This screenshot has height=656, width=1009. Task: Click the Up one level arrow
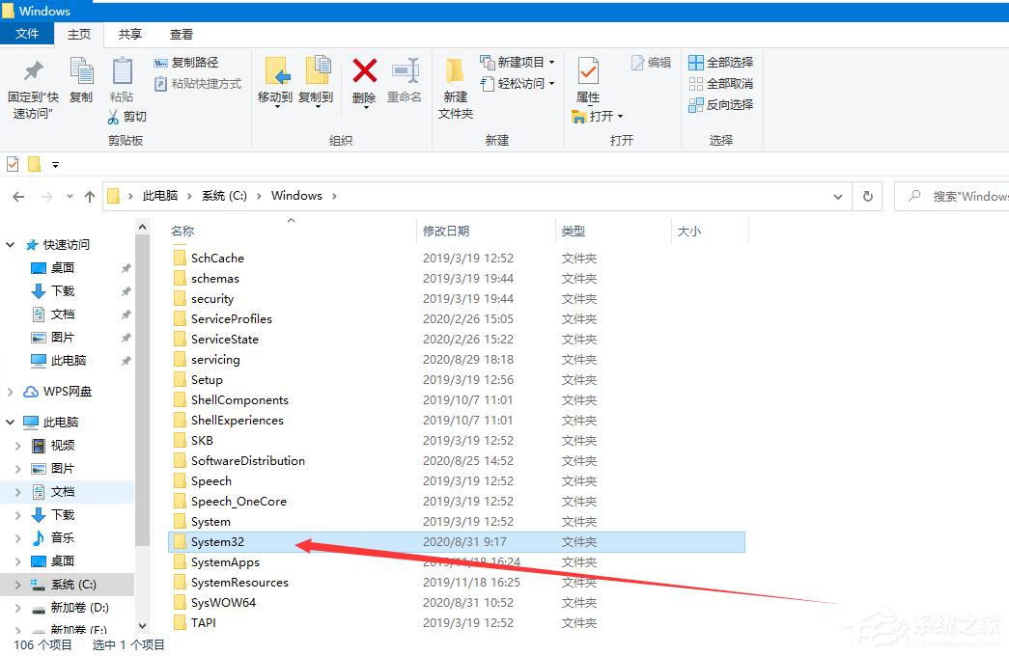(90, 197)
